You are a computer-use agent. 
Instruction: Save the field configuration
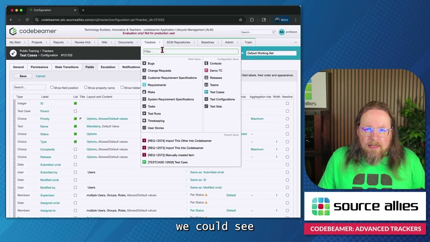click(x=23, y=76)
